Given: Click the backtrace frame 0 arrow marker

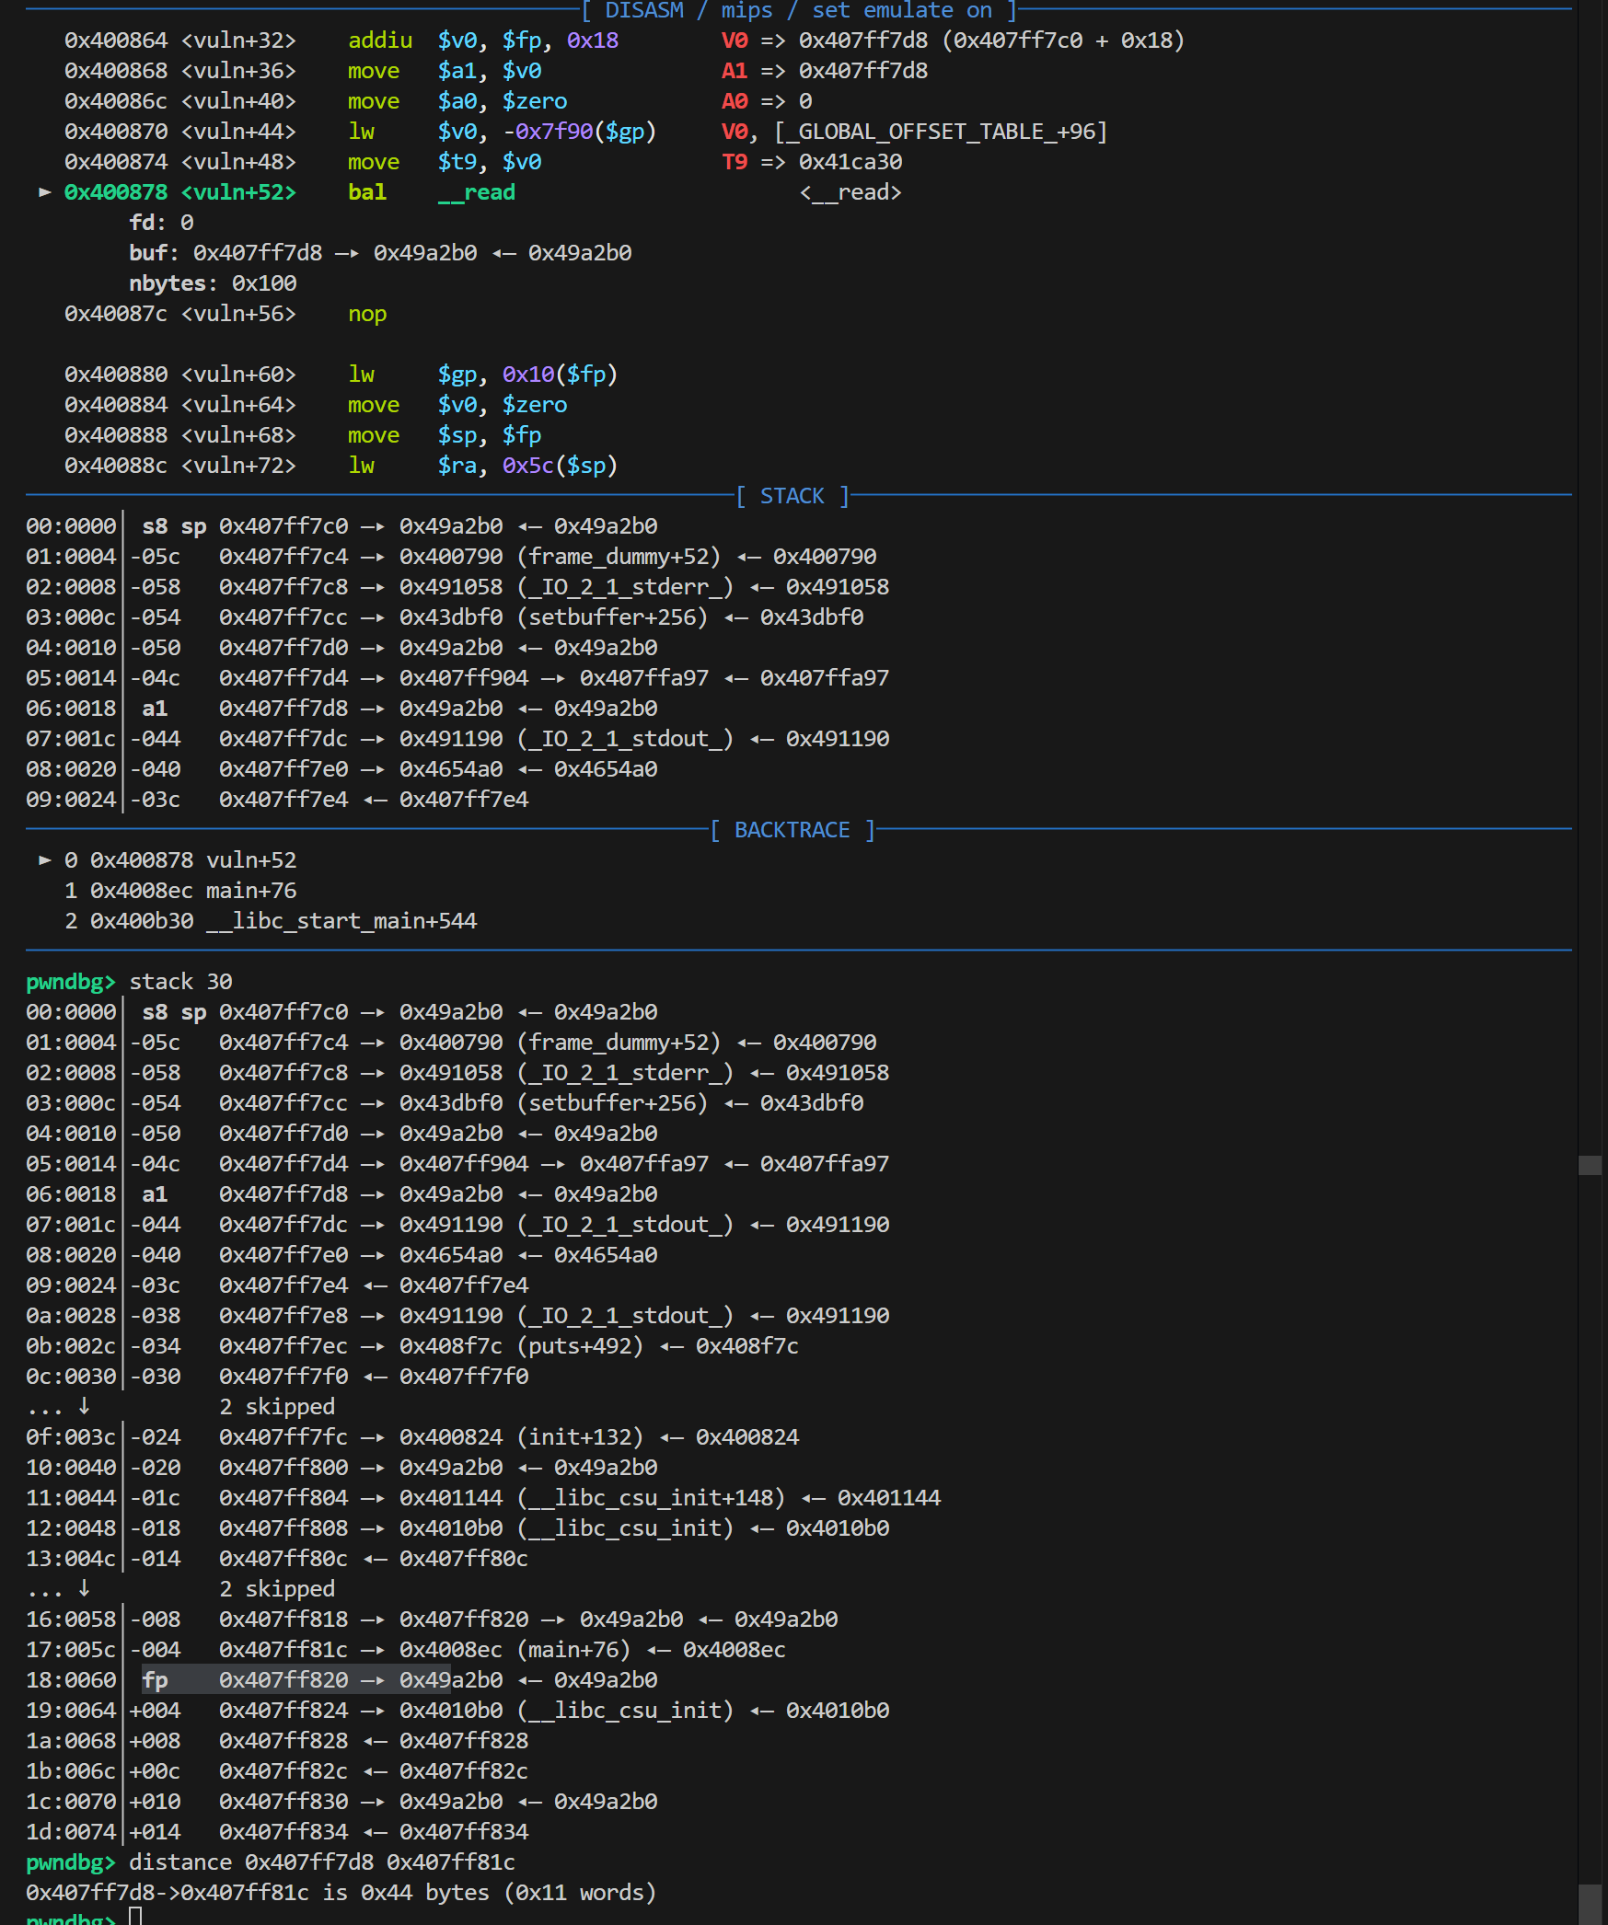Looking at the screenshot, I should pos(44,860).
